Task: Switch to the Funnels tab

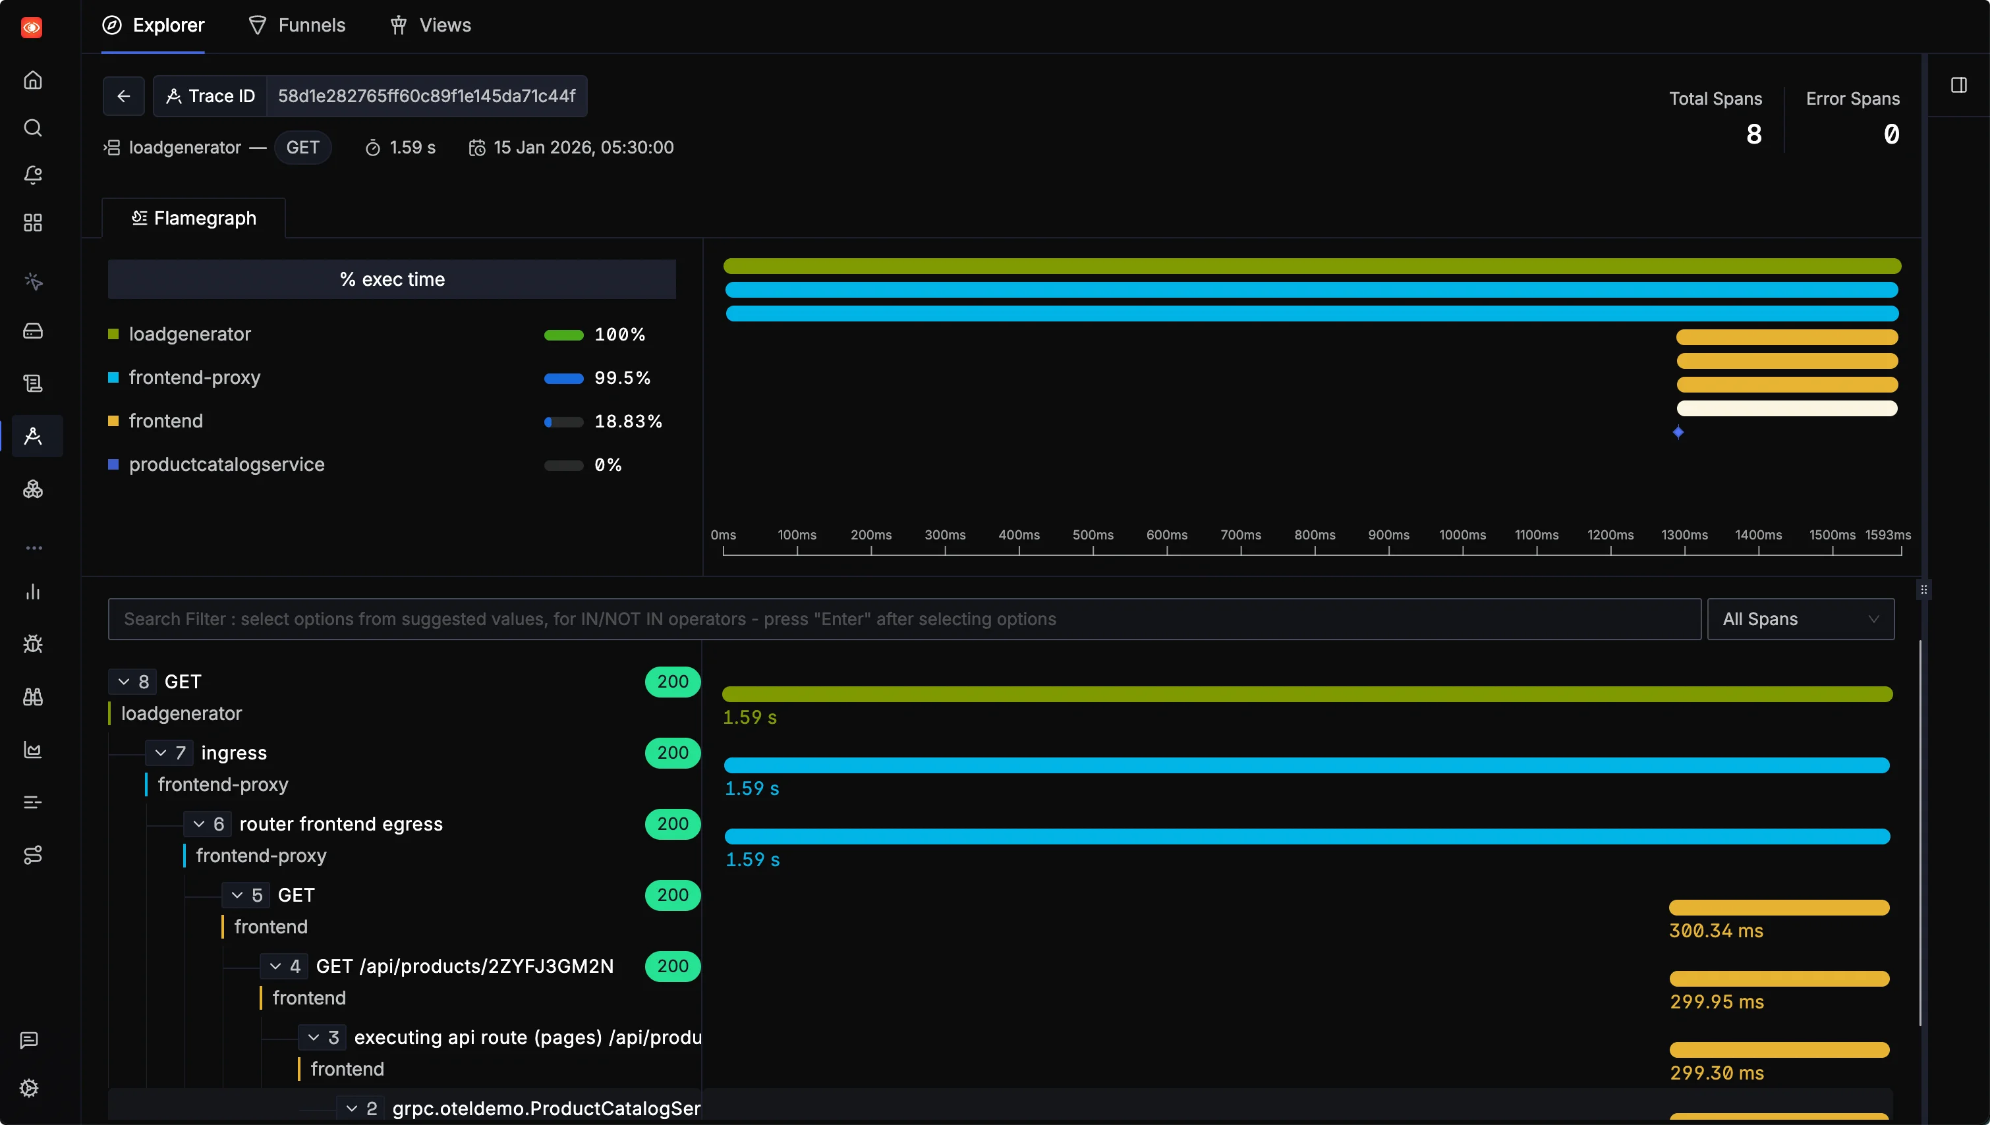Action: point(297,26)
